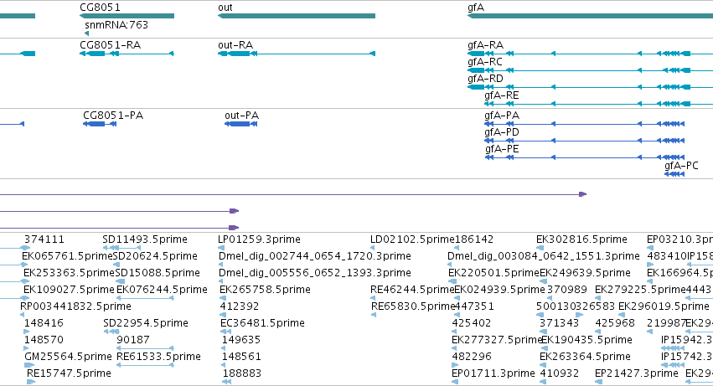Image resolution: width=713 pixels, height=386 pixels.
Task: Select the out-PA protein feature
Action: [241, 124]
